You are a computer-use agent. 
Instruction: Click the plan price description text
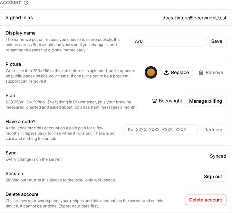(71, 105)
